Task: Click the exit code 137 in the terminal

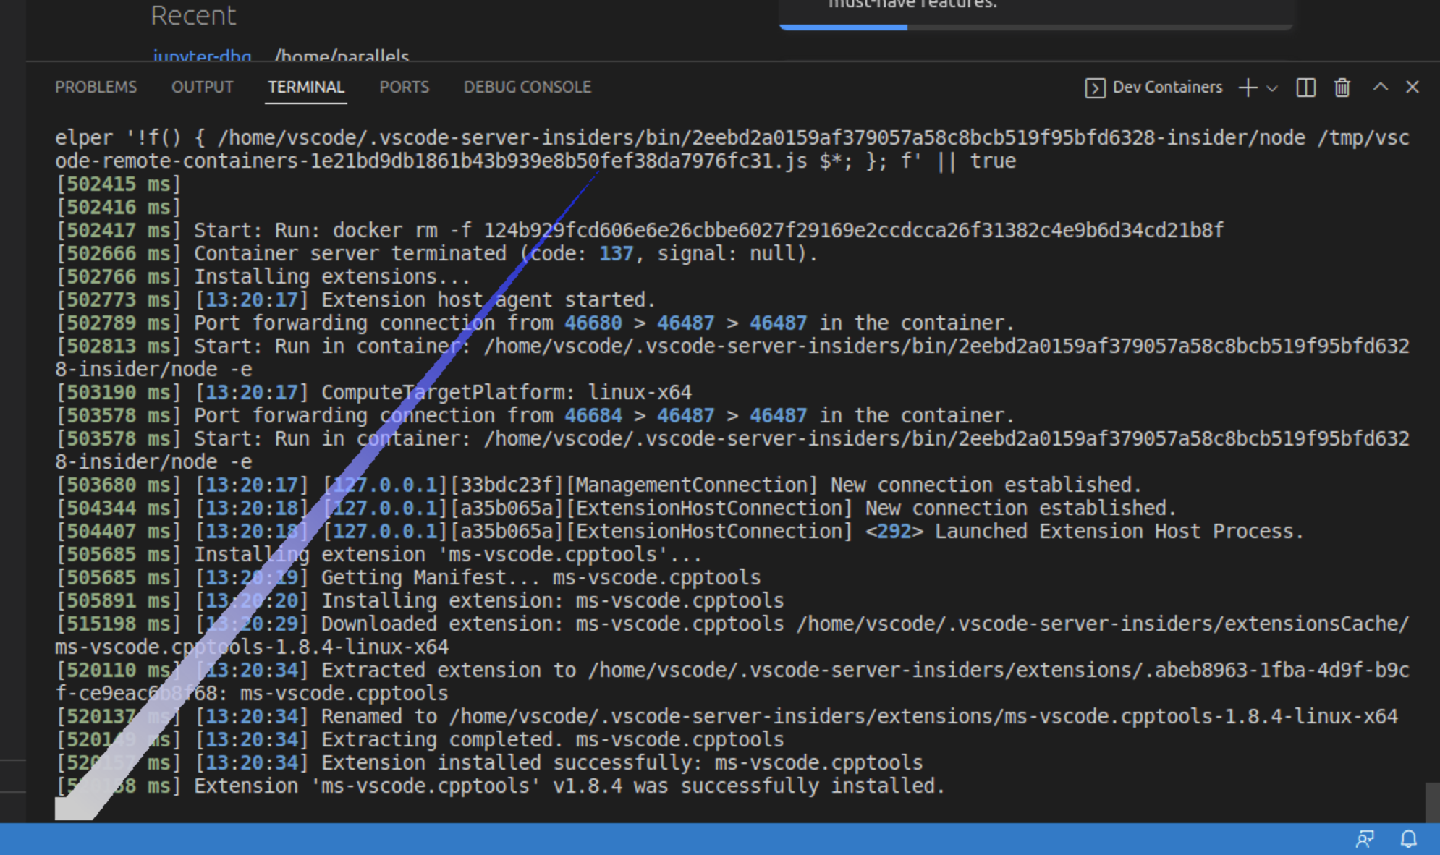Action: (x=616, y=254)
